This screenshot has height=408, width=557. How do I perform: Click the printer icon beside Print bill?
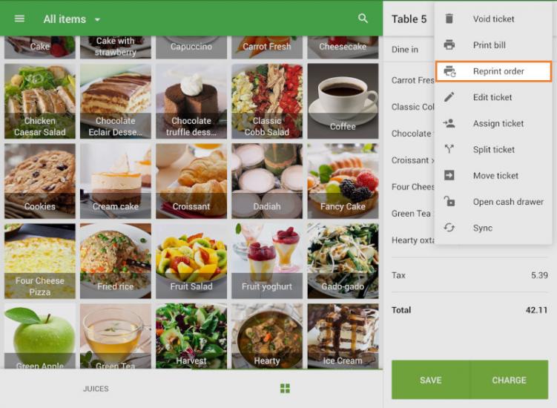[x=449, y=45]
